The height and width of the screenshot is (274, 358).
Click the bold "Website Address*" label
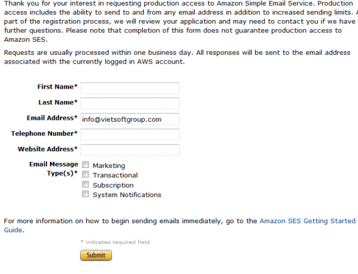click(48, 150)
